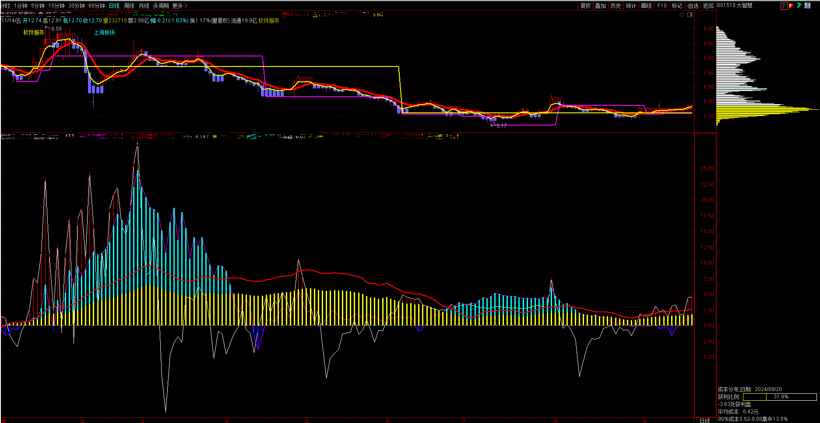Click the 8.58 high price marker
The image size is (820, 423).
coord(56,29)
